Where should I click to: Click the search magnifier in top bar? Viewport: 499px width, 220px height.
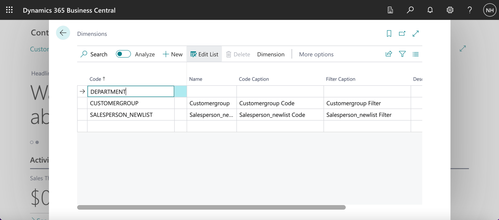410,10
